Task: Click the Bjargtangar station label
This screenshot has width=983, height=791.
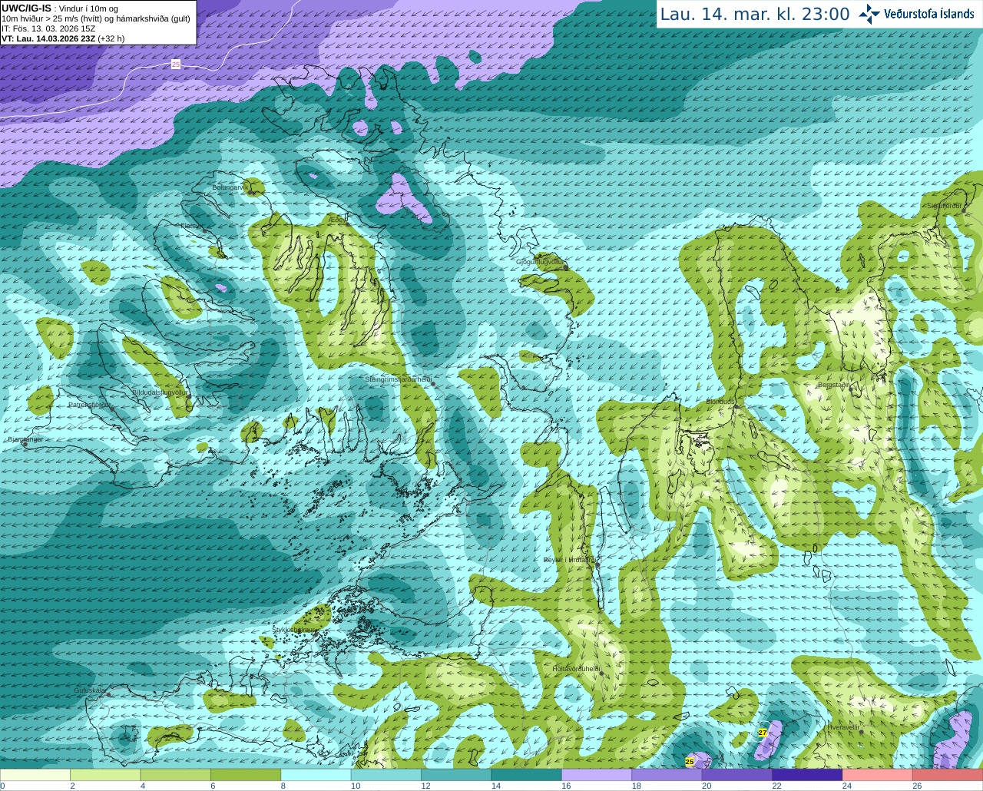Action: pos(25,439)
